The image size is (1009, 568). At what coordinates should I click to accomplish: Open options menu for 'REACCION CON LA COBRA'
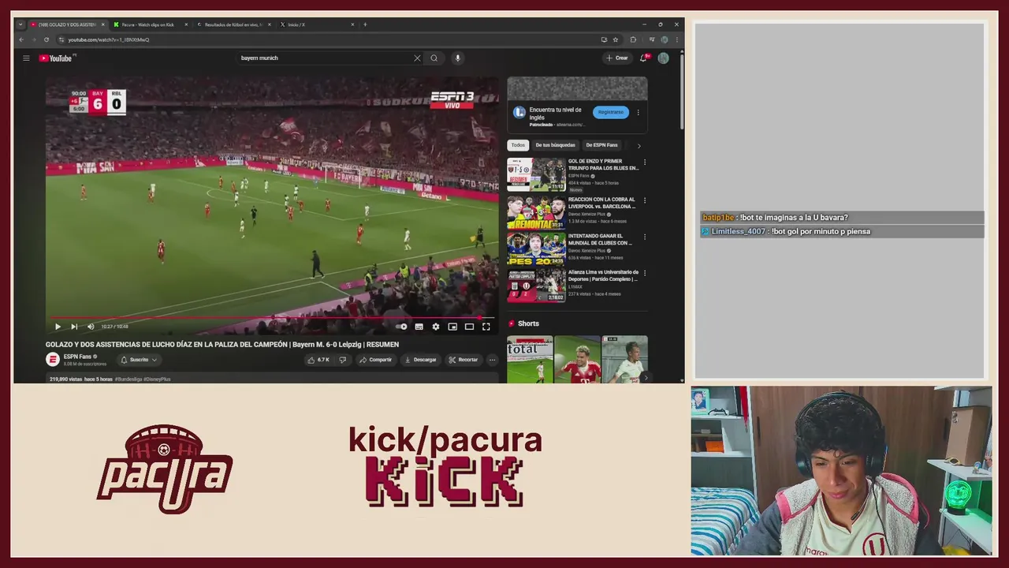[645, 200]
